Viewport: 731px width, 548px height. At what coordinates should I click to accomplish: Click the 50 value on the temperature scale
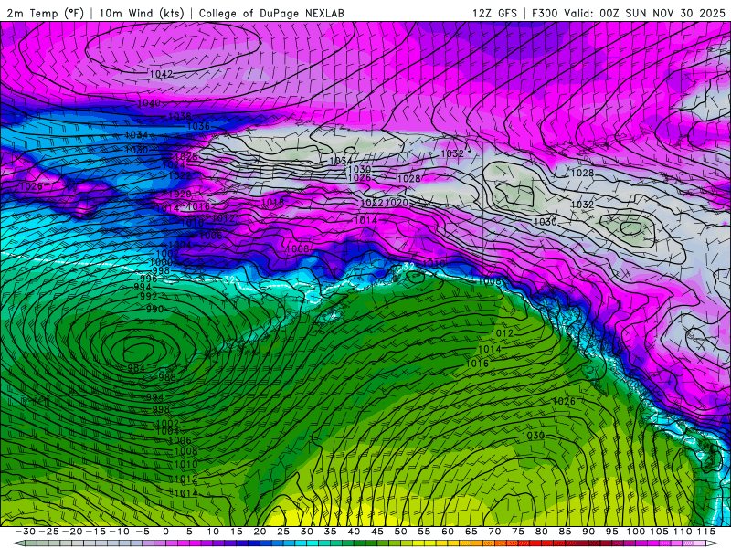[x=400, y=532]
